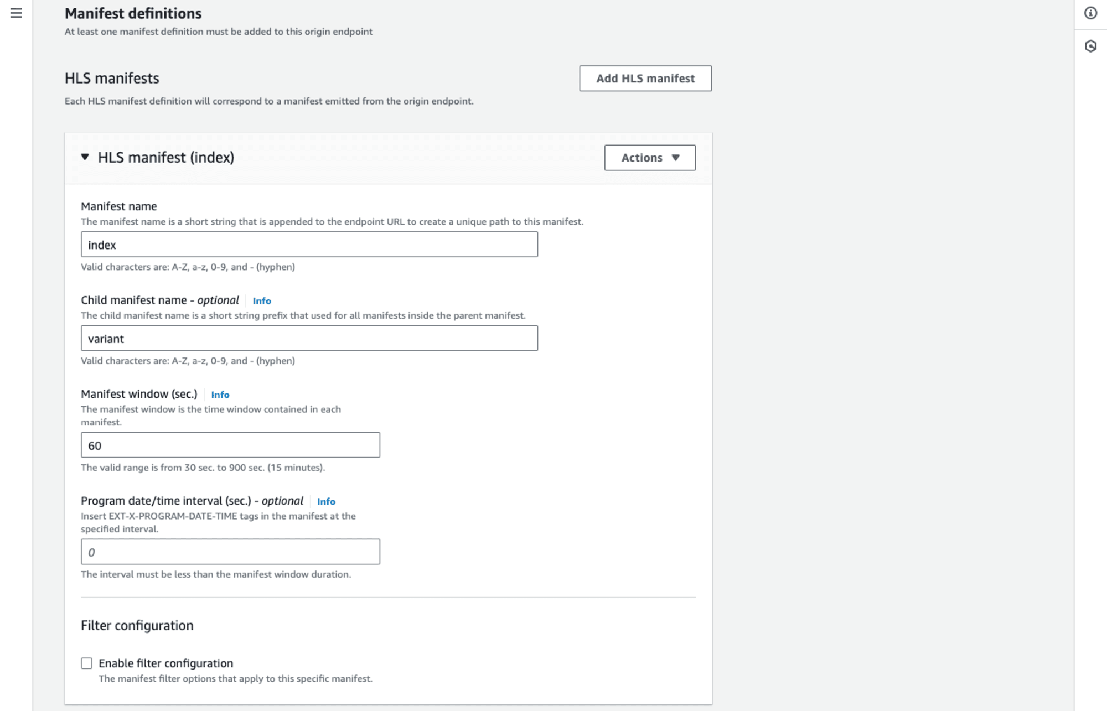Click the settings gear icon top right
This screenshot has height=711, width=1107.
(1091, 45)
